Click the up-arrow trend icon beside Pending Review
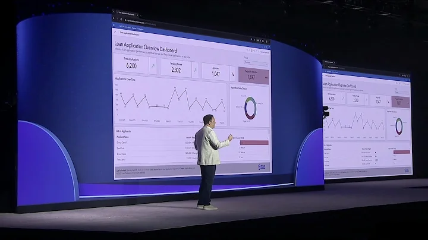Screen dimensions: 428x240 point(195,70)
